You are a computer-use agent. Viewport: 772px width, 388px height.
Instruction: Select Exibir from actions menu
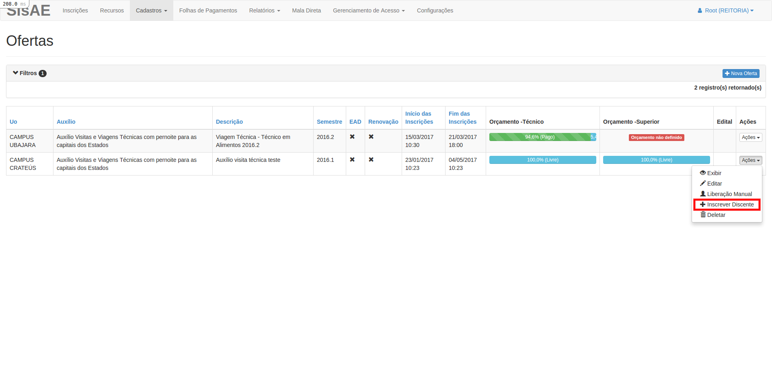(727, 173)
